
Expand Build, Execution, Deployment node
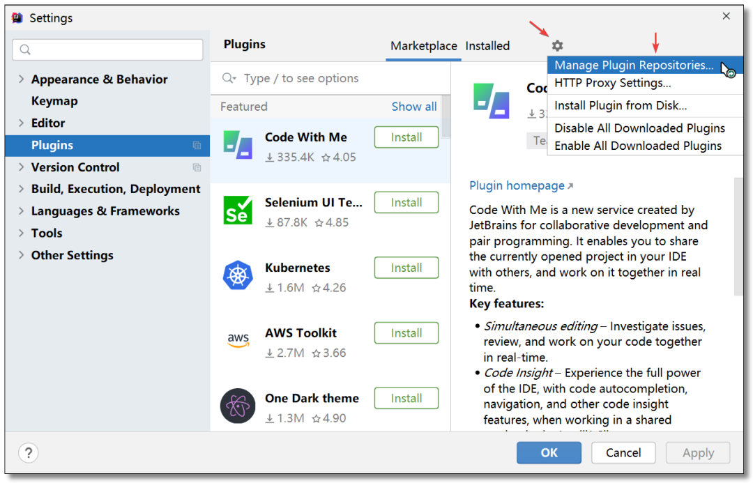pyautogui.click(x=21, y=189)
